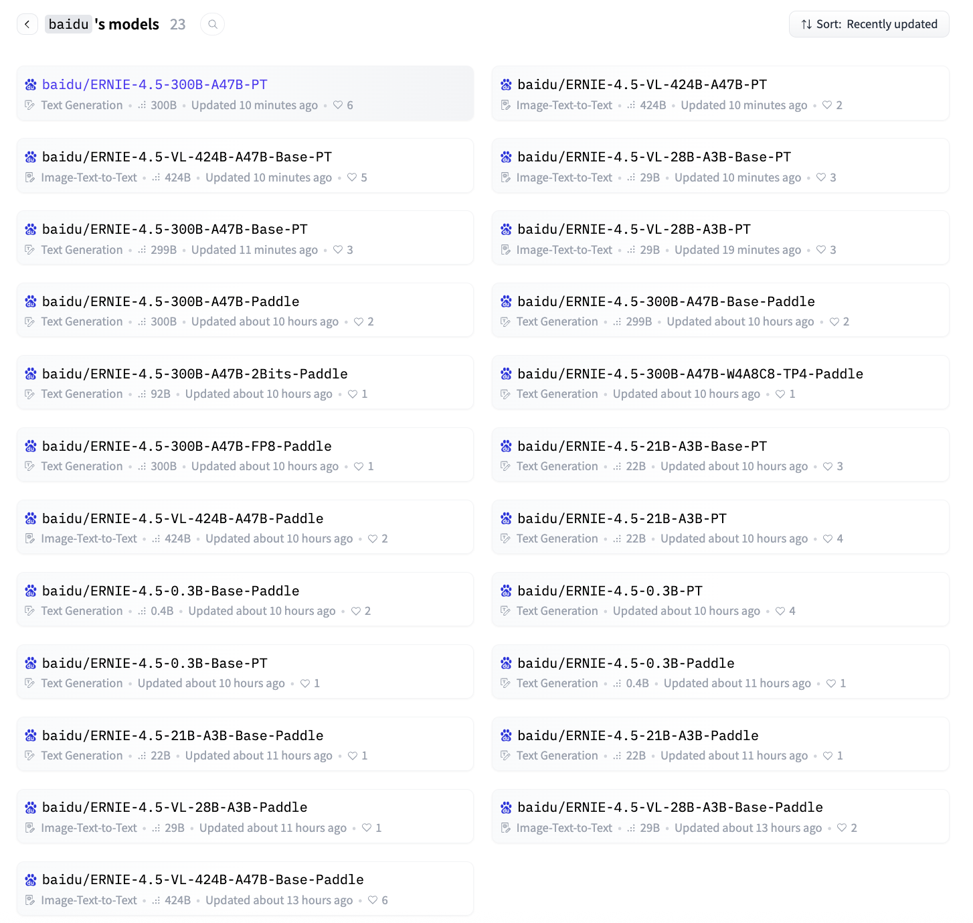Click heart icon on ERNIE-4.5-VL-424B-A47B-Base-Paddle
The width and height of the screenshot is (973, 923).
pos(373,900)
